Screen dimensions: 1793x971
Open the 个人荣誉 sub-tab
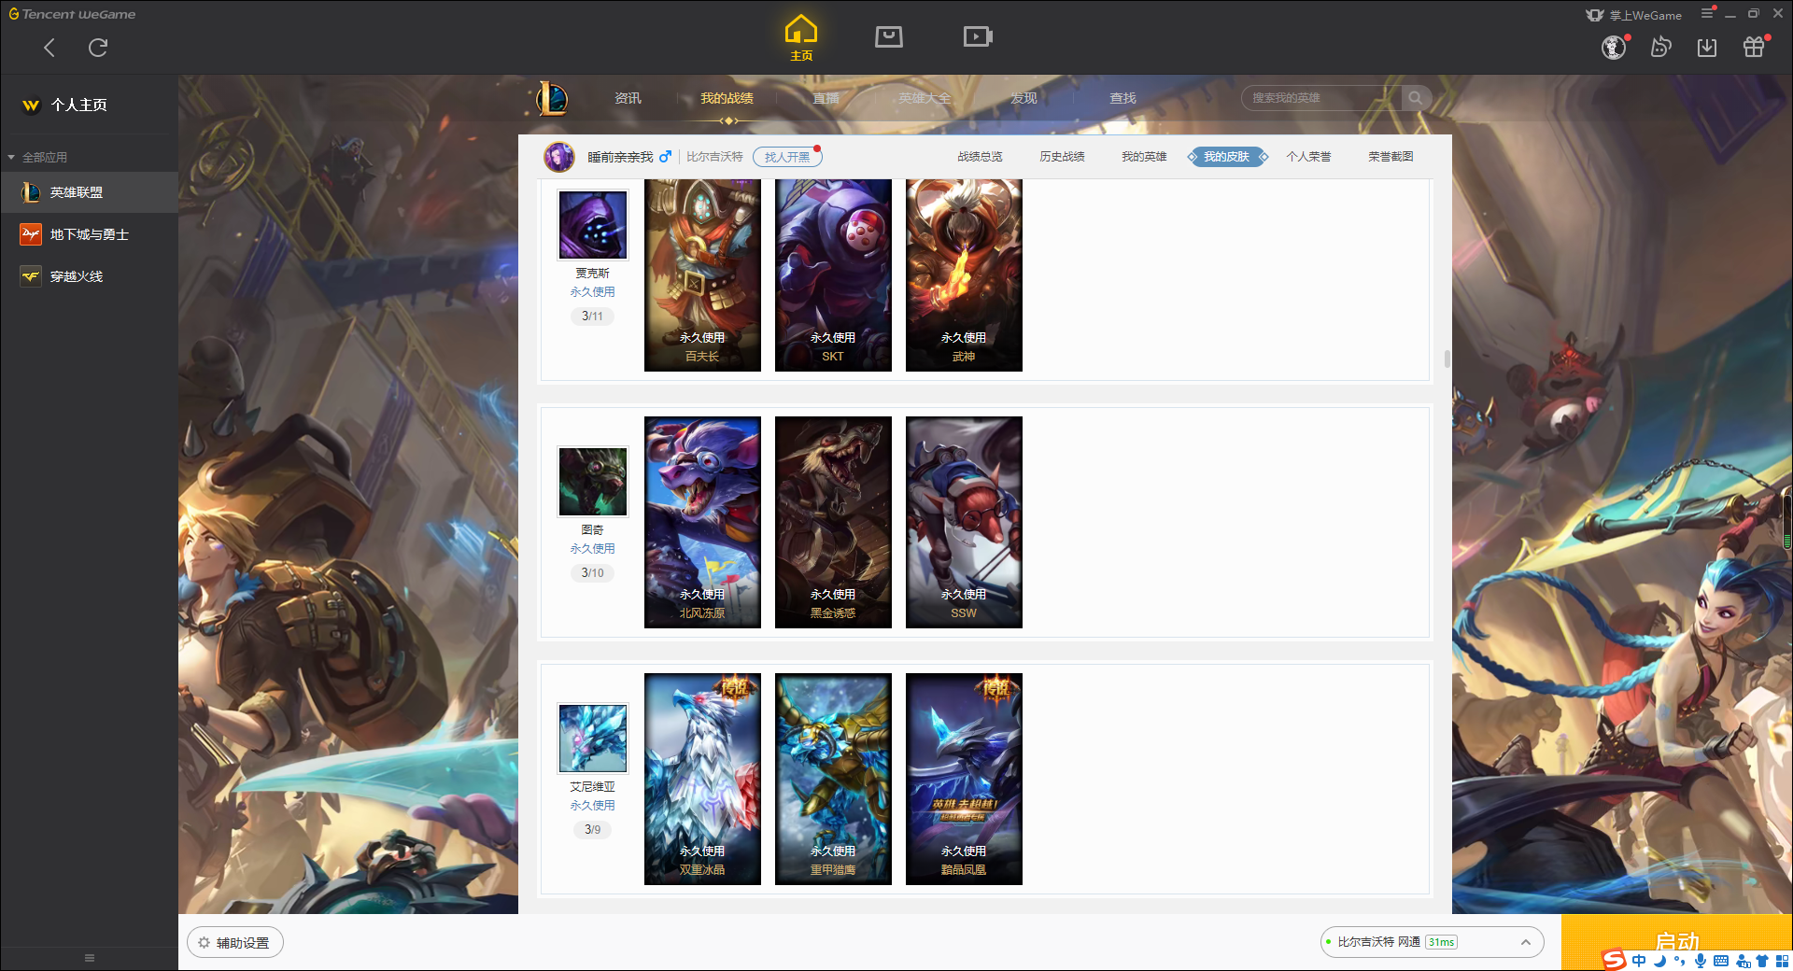(1308, 157)
